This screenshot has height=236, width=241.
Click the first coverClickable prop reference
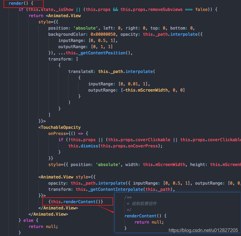click(x=153, y=140)
